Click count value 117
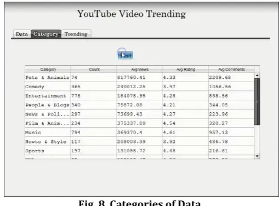Image resolution: width=279 pixels, height=206 pixels. coord(76,141)
